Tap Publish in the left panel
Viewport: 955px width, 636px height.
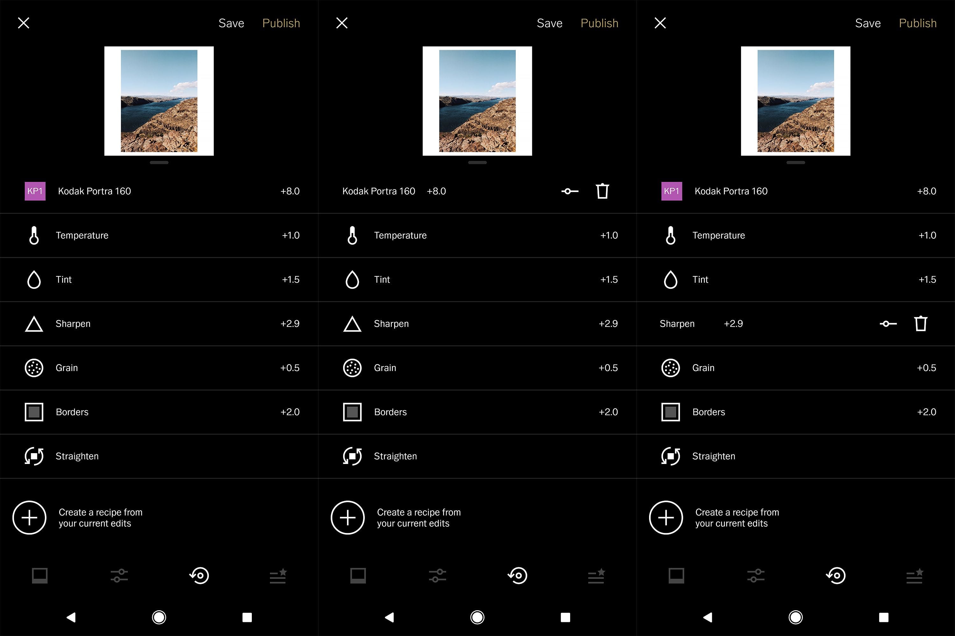(281, 23)
